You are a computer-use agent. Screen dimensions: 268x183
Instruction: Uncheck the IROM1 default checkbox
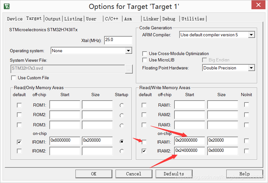coord(19,142)
